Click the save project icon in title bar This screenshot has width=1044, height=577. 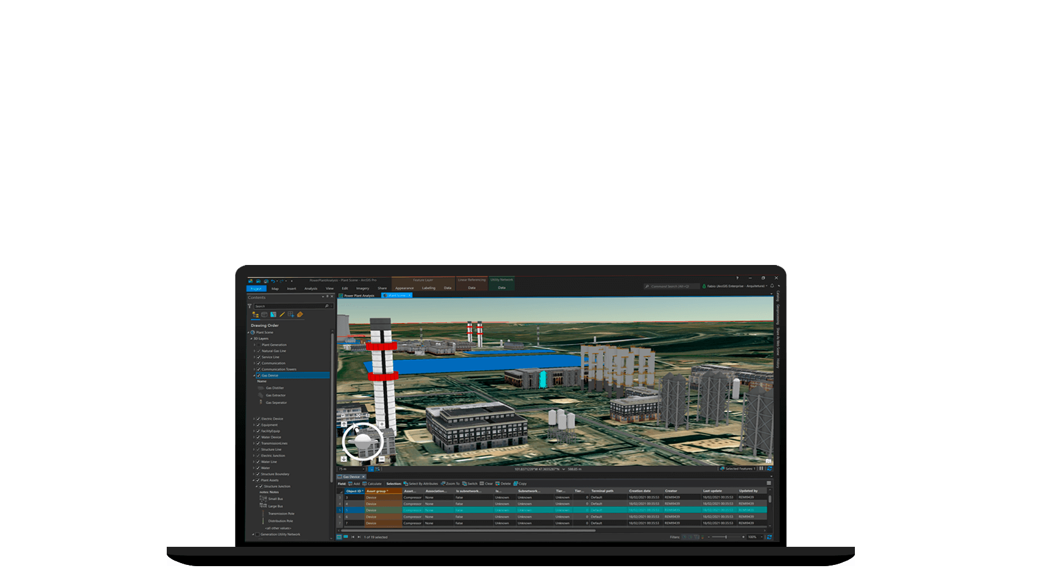(266, 281)
